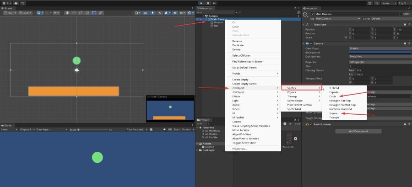Click the Camera Size input field
Image resolution: width=412 pixels, height=187 pixels.
point(380,67)
